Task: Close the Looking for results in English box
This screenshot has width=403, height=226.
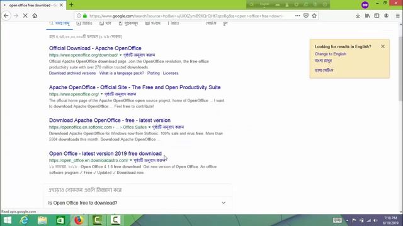Action: (x=383, y=46)
